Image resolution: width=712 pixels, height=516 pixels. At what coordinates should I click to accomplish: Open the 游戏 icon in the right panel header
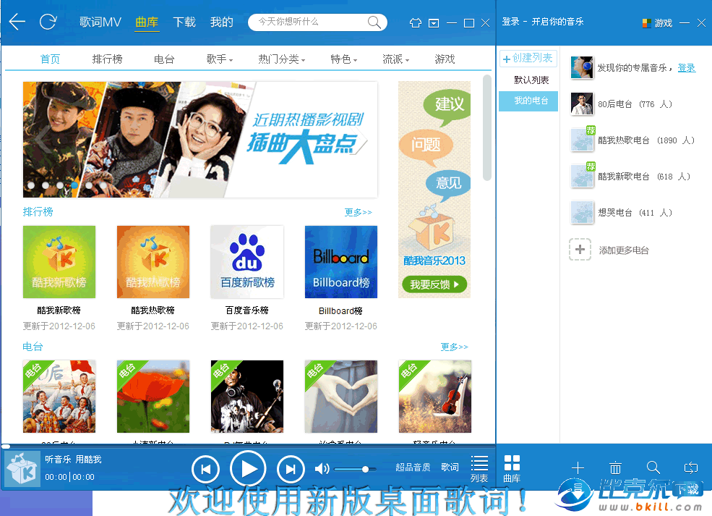pyautogui.click(x=657, y=22)
